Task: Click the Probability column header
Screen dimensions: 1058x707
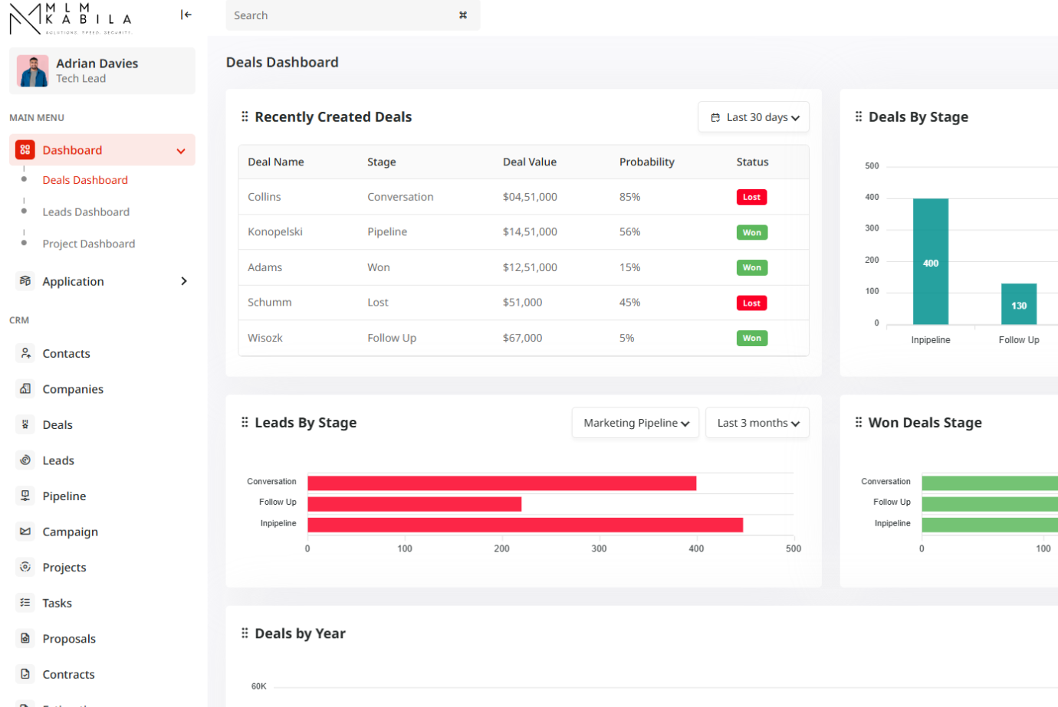Action: [647, 162]
